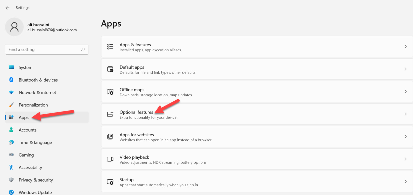Open System settings category

coord(25,67)
